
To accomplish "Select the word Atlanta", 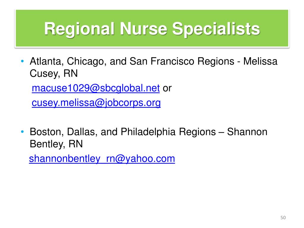I will [x=45, y=61].
